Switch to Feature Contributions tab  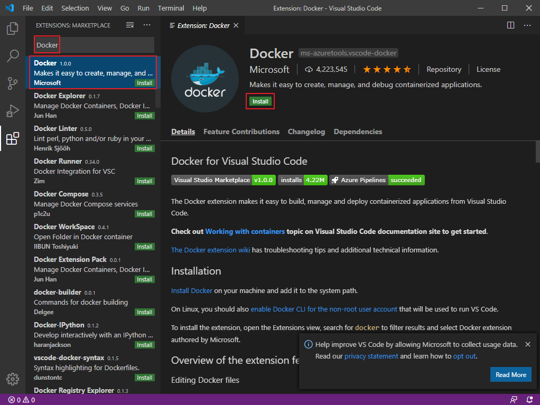click(x=241, y=132)
